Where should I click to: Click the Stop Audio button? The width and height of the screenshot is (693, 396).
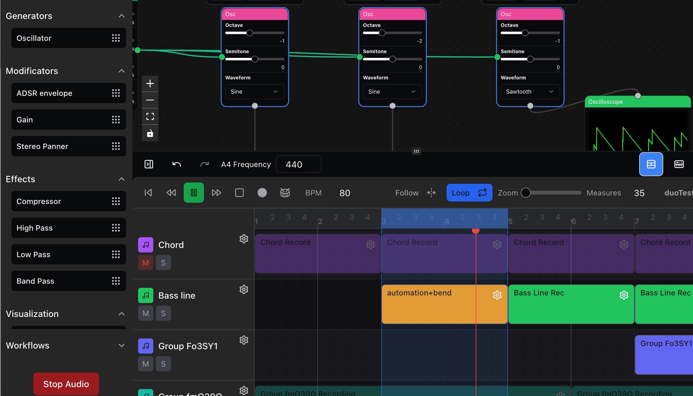coord(66,384)
